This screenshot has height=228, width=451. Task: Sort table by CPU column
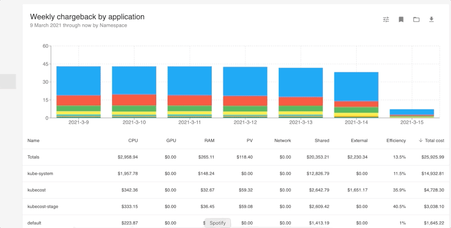(x=133, y=141)
